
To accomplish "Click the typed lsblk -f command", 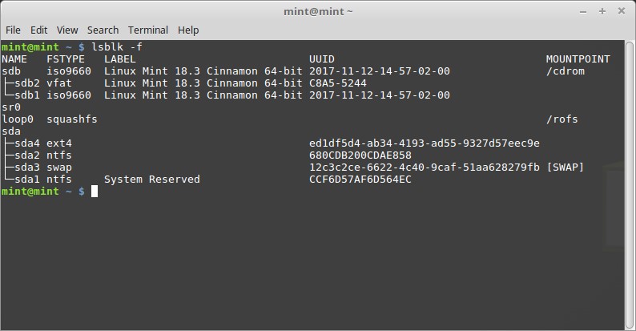I will click(x=118, y=47).
